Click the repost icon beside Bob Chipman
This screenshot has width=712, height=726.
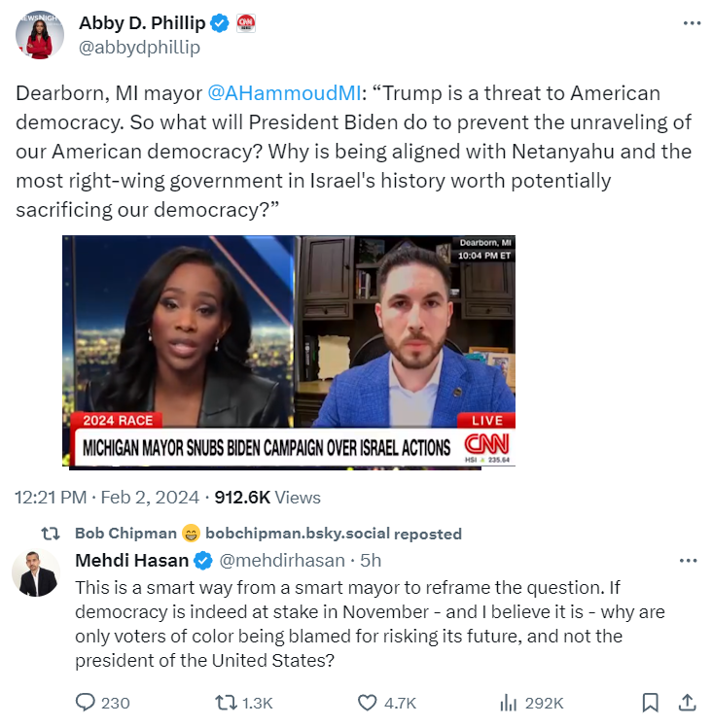(x=51, y=534)
